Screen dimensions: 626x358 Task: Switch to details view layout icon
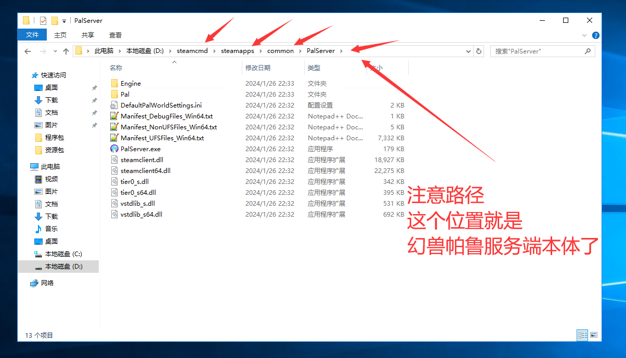[x=582, y=335]
